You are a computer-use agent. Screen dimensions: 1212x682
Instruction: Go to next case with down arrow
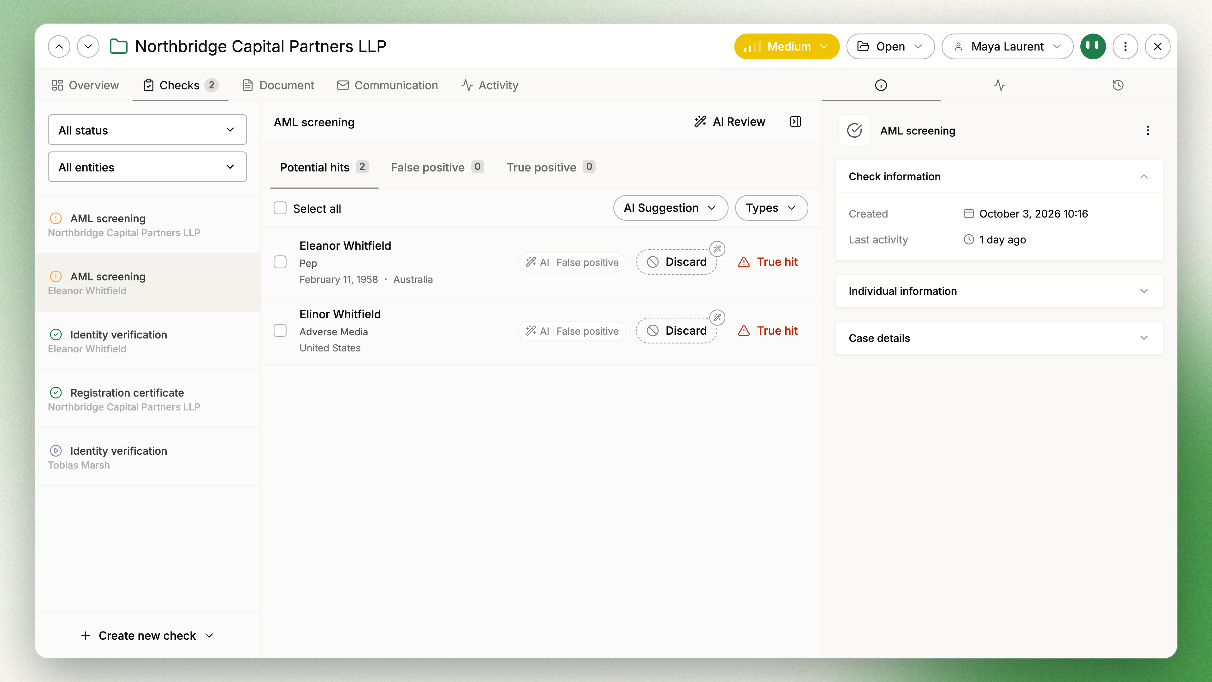point(88,46)
